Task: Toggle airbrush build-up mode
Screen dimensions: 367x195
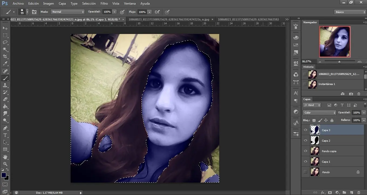Action: [x=157, y=12]
